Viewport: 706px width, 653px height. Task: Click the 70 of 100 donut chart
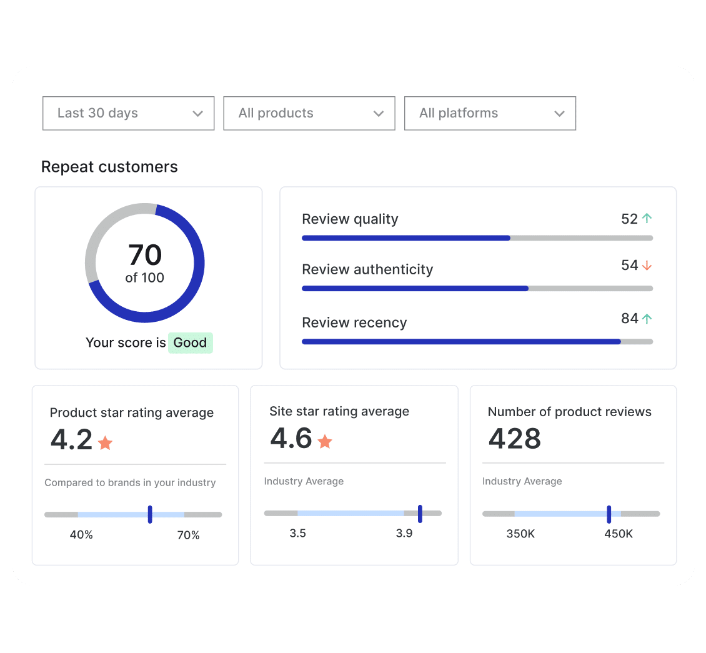(x=145, y=263)
